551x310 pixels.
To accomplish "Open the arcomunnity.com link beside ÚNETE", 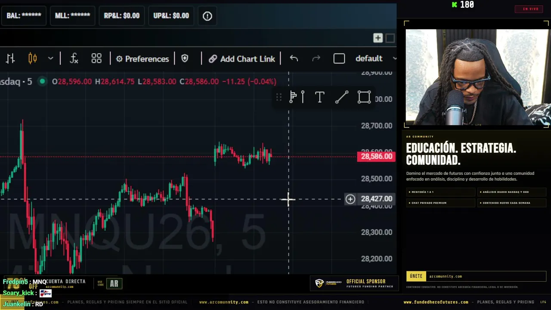I will [446, 276].
